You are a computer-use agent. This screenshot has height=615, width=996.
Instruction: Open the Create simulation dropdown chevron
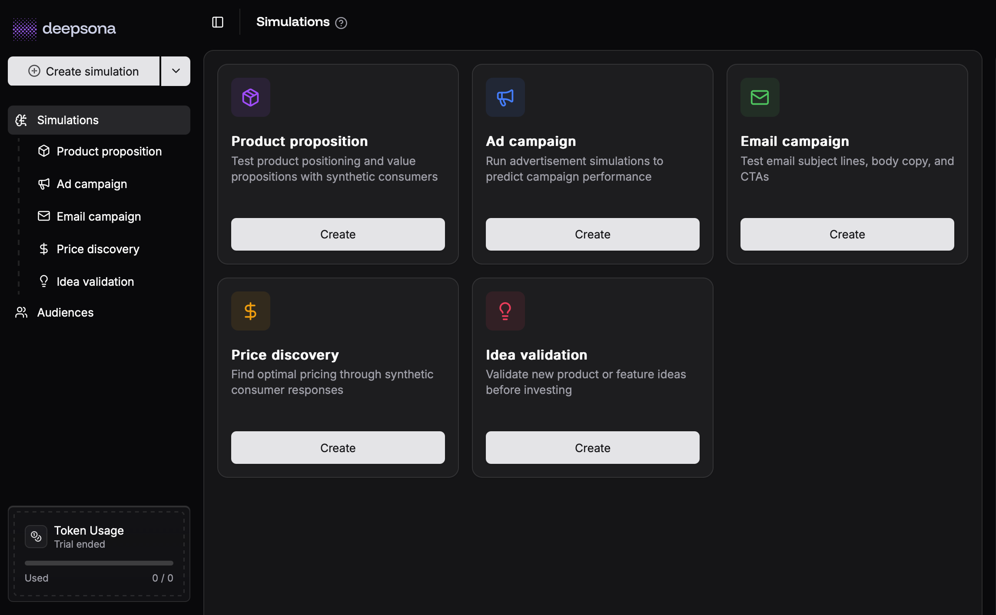176,71
